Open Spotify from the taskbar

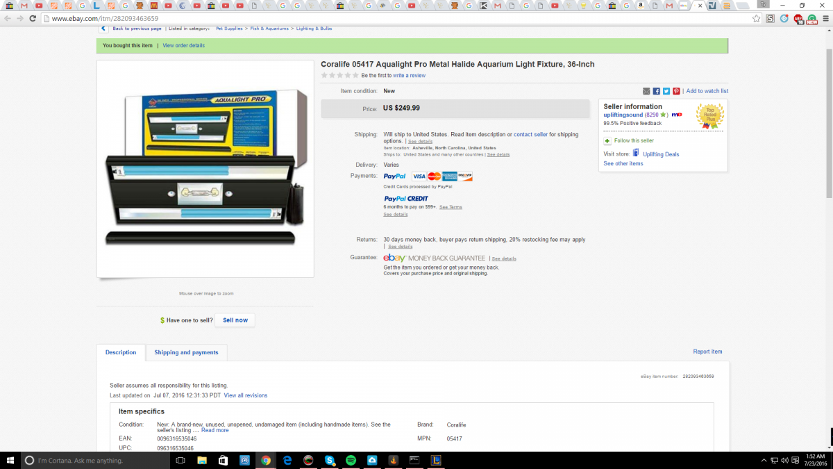pos(351,460)
